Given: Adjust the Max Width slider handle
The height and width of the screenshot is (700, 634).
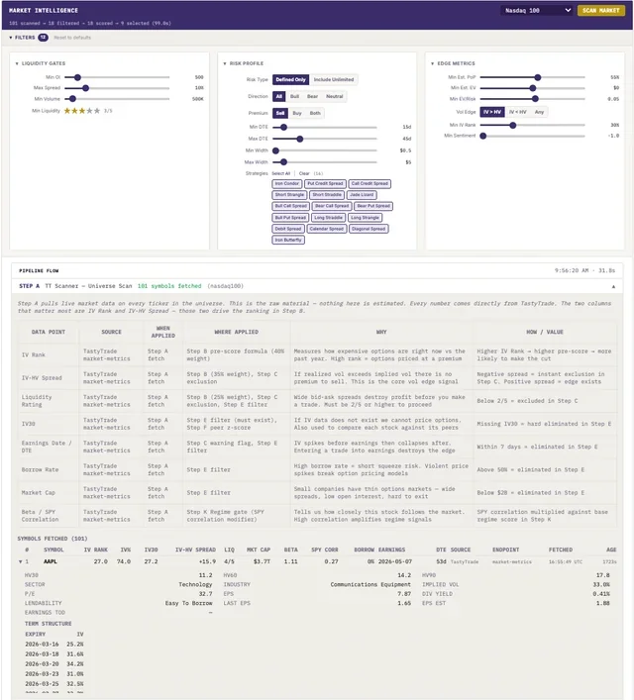Looking at the screenshot, I should tap(283, 162).
